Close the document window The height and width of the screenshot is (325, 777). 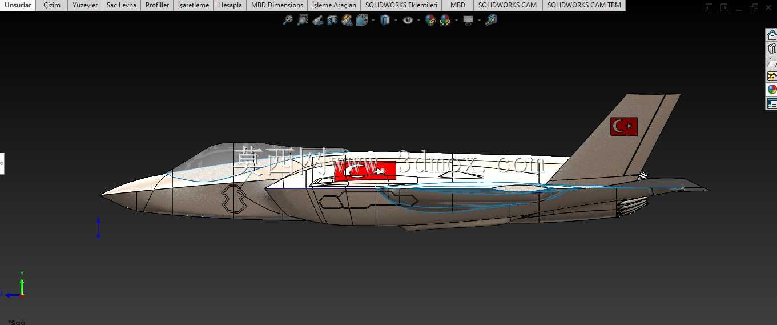click(768, 7)
